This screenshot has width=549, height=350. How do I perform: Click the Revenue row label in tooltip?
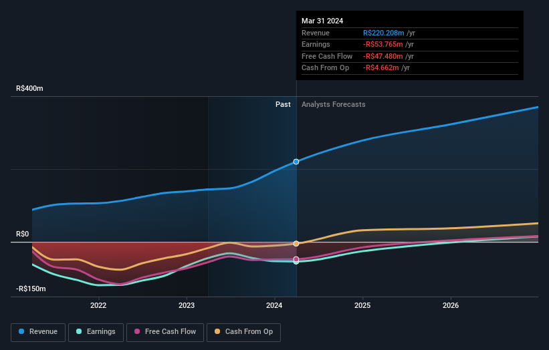(x=316, y=33)
